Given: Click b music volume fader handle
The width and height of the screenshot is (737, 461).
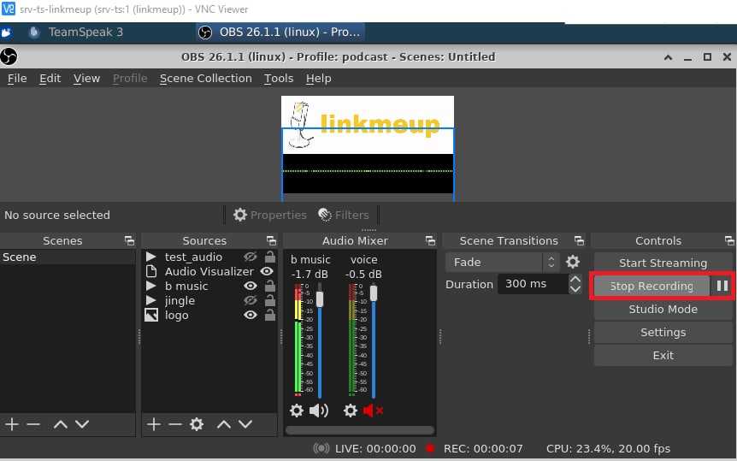Looking at the screenshot, I should click(x=320, y=298).
